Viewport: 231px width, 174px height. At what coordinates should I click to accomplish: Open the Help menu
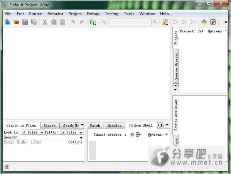click(164, 14)
